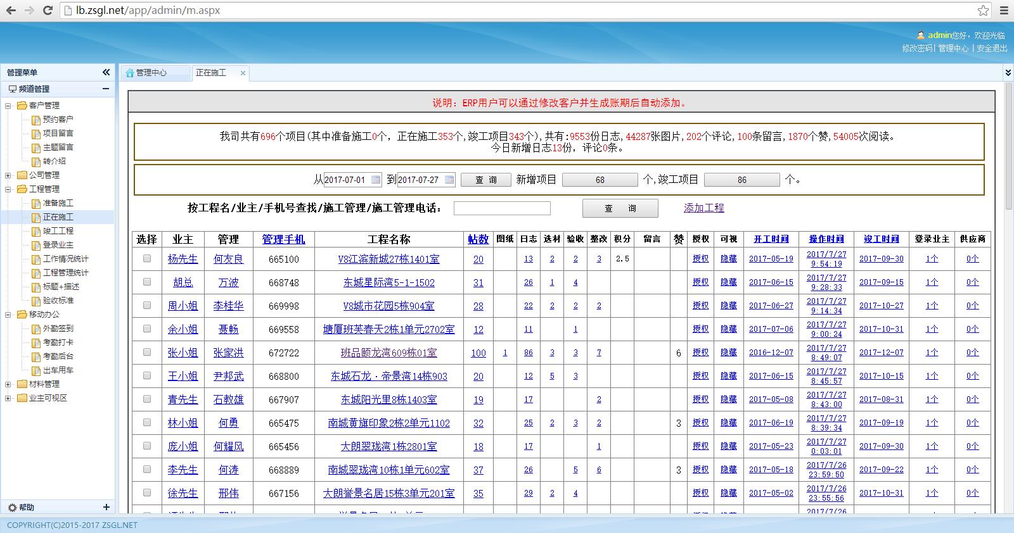
Task: Collapse the sidebar with double-chevron icon
Action: 106,72
